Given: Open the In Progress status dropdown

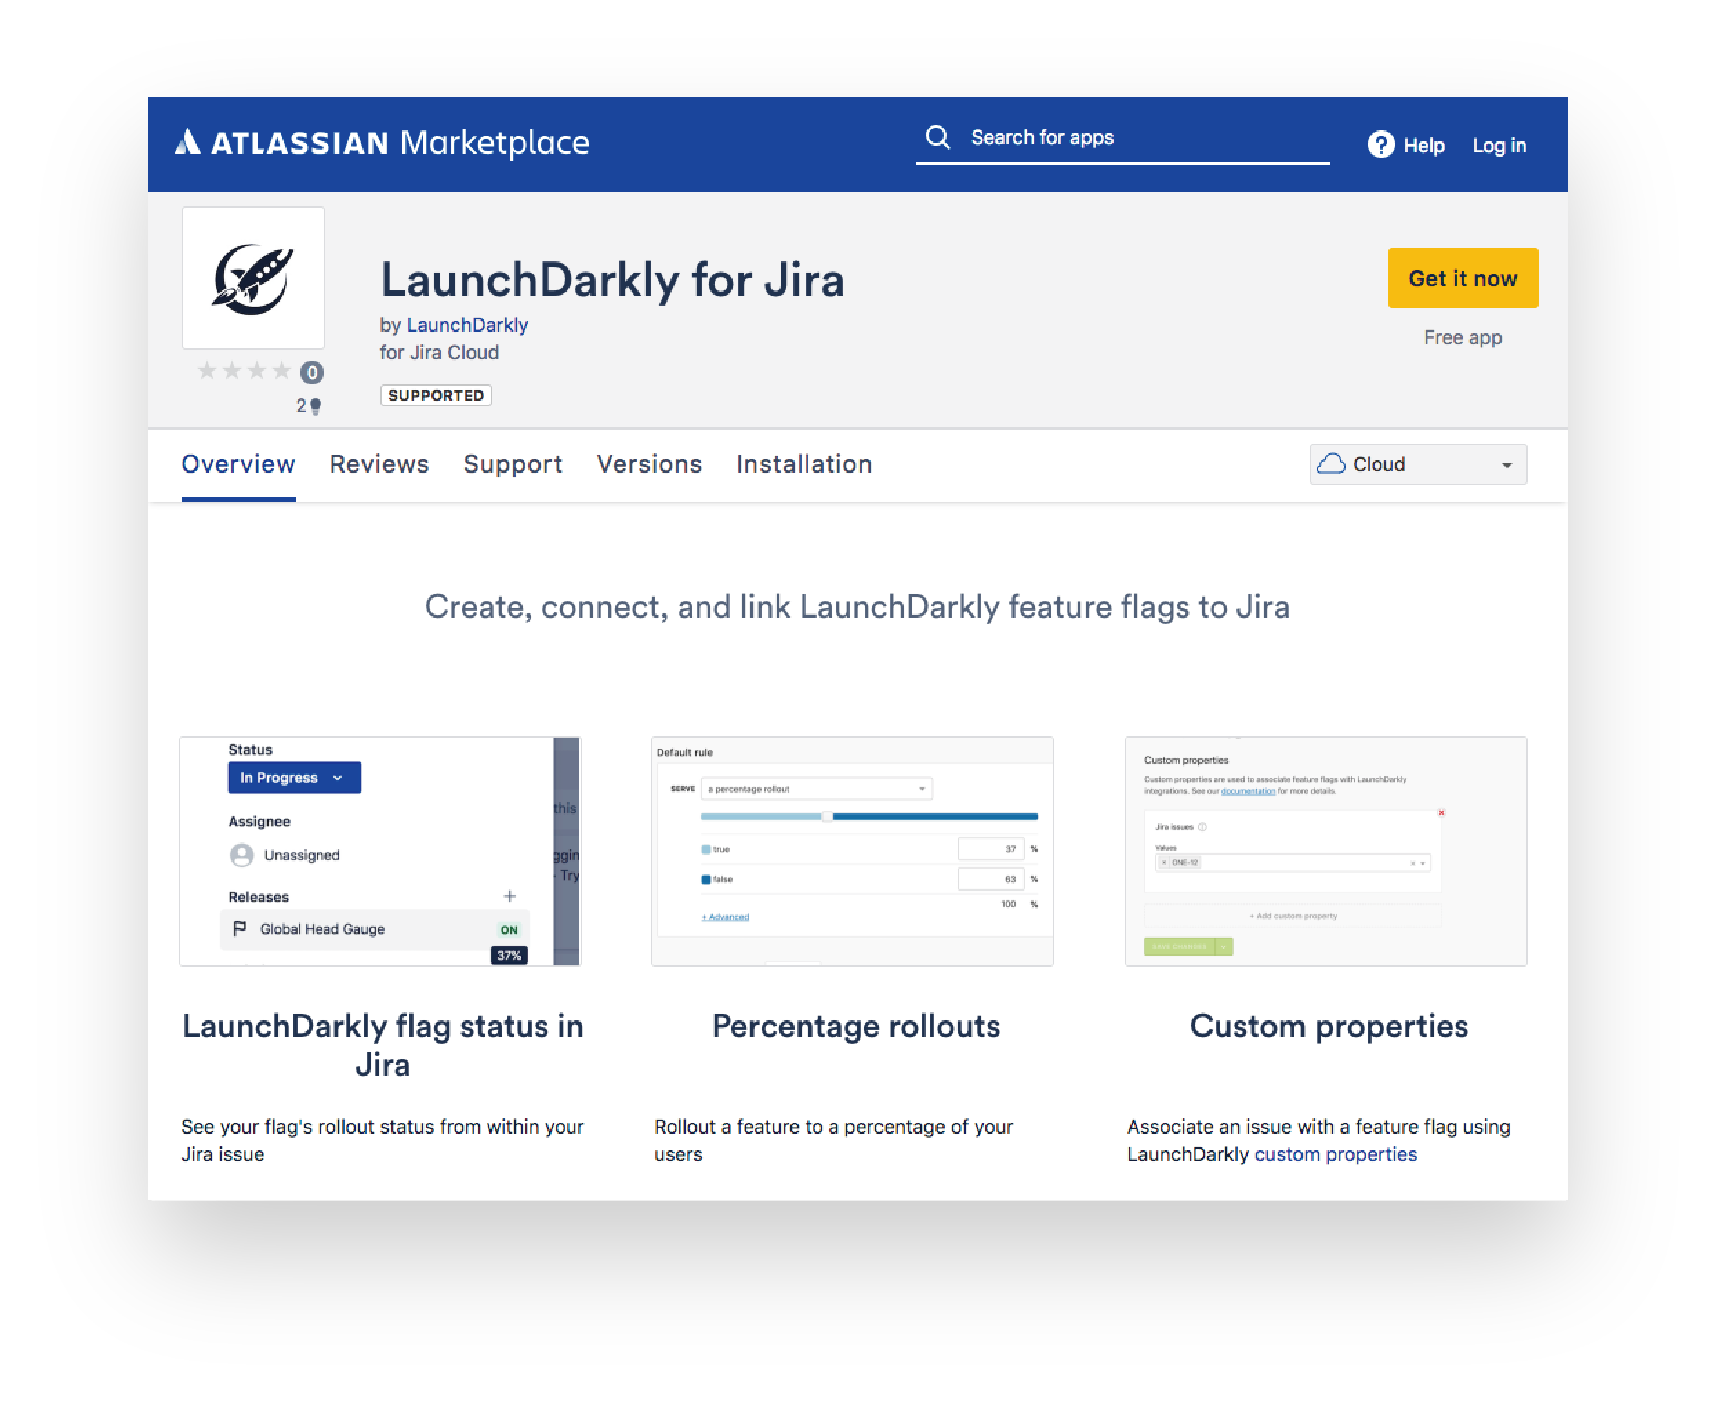Looking at the screenshot, I should [293, 777].
